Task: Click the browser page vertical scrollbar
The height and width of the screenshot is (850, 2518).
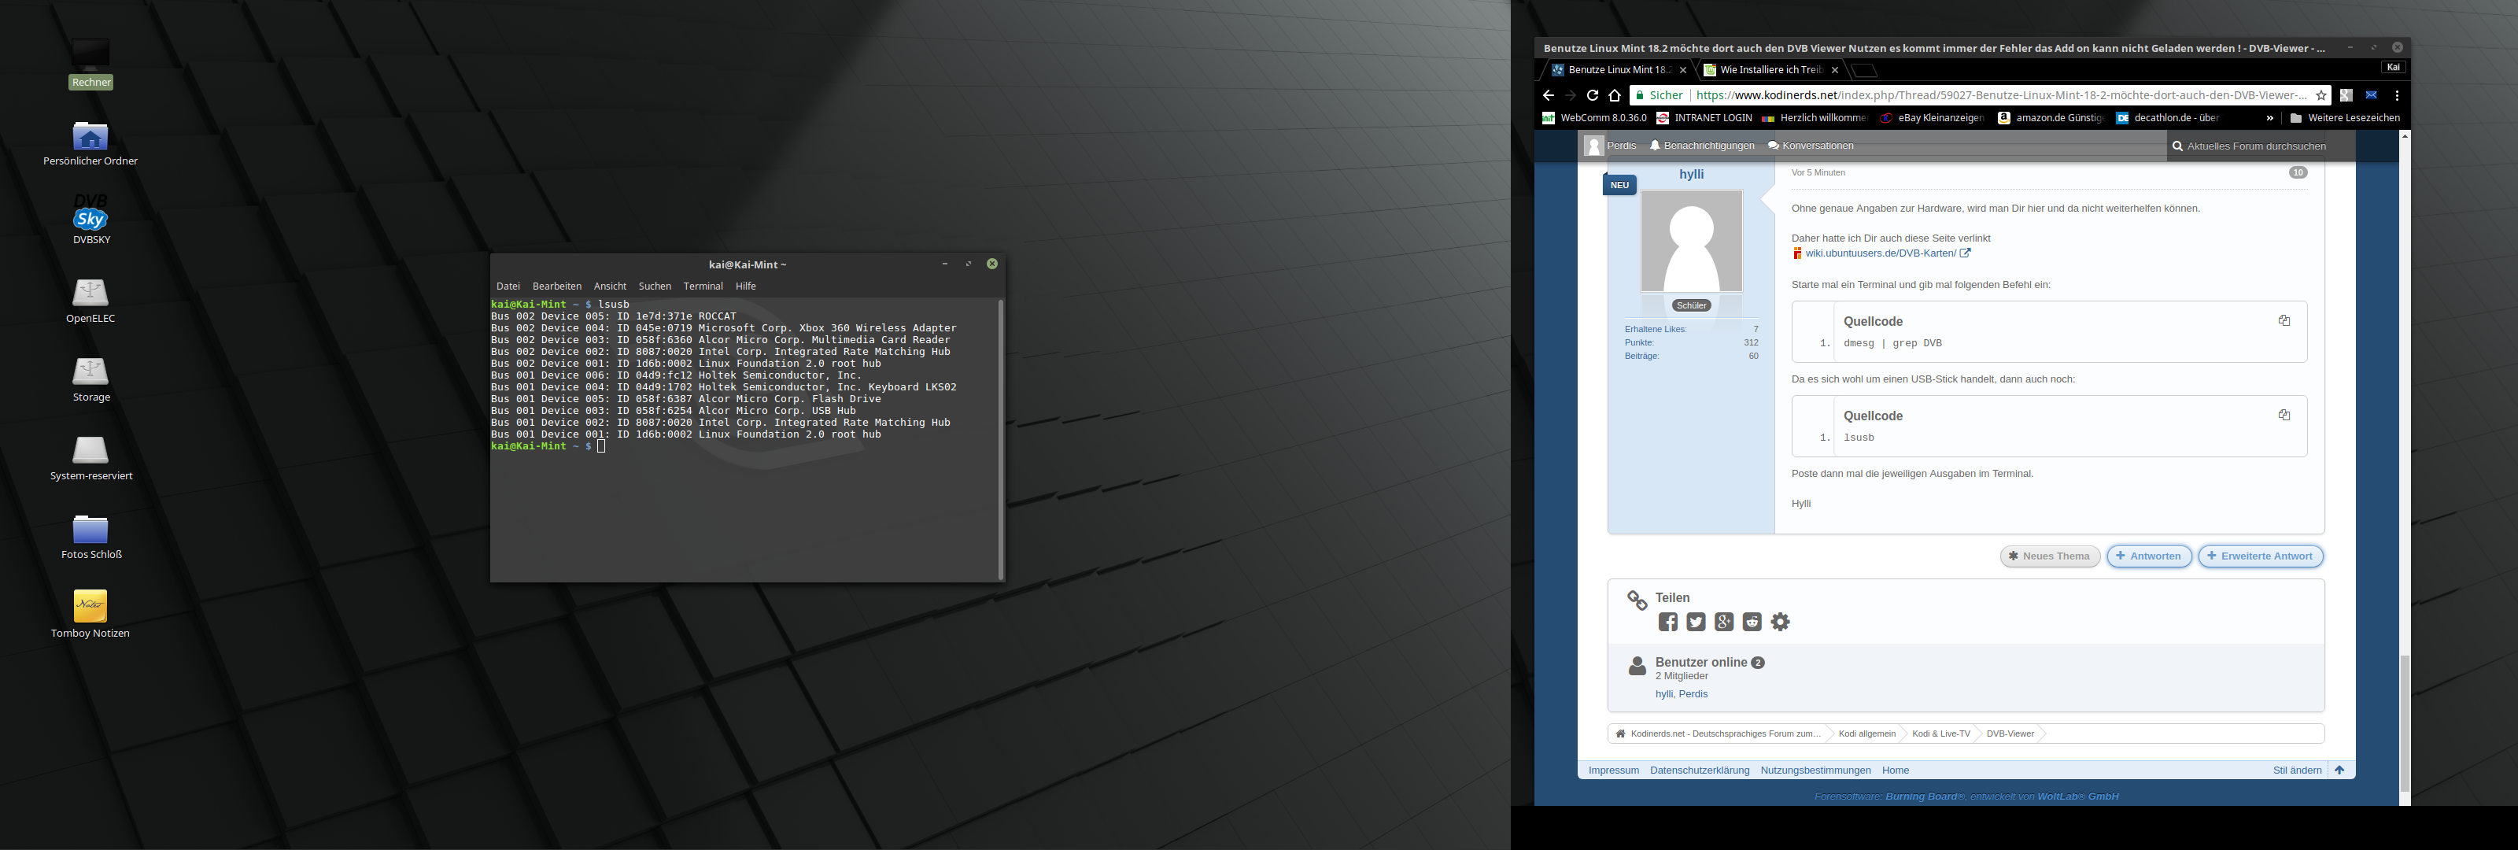Action: click(x=2405, y=722)
